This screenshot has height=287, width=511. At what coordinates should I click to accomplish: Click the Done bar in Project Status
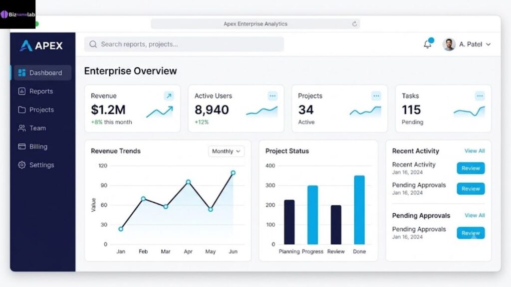359,210
